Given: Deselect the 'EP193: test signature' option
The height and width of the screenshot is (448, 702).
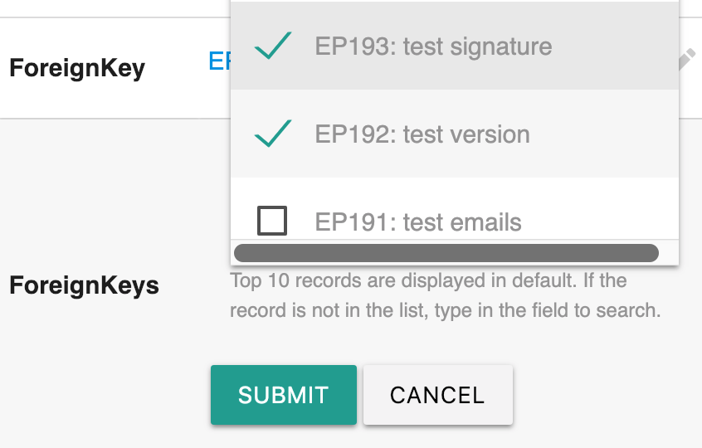Looking at the screenshot, I should [433, 46].
